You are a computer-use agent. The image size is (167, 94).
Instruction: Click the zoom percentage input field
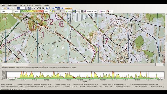point(21,8)
